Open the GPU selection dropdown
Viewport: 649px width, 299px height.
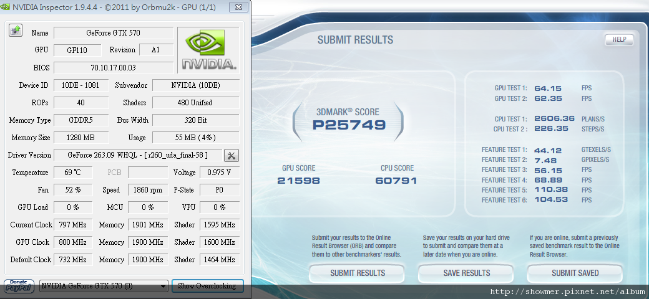tap(104, 286)
